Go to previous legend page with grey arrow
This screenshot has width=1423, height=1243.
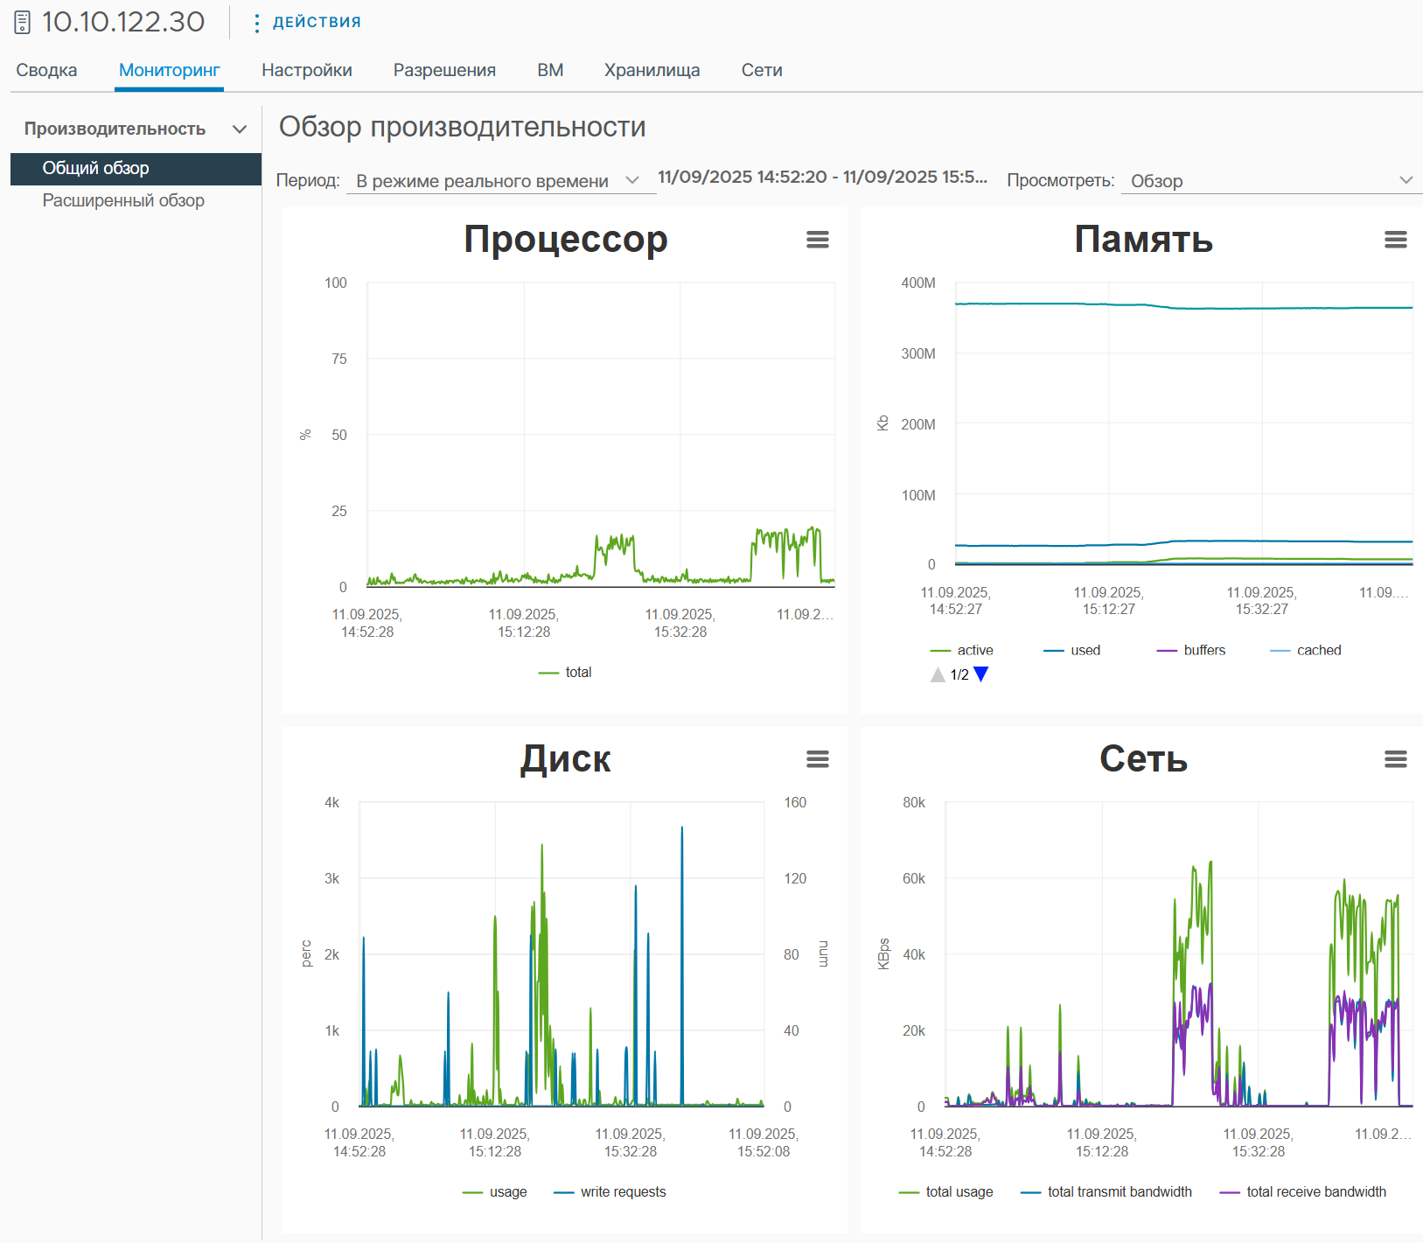[x=938, y=674]
